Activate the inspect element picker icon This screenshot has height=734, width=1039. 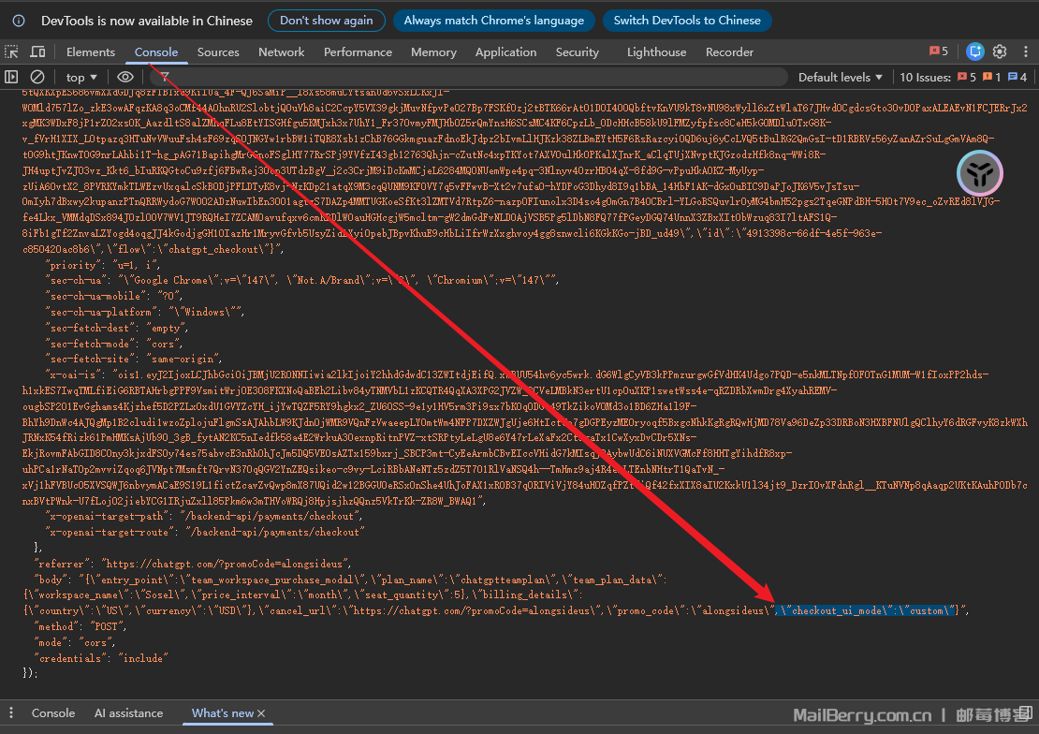coord(12,51)
